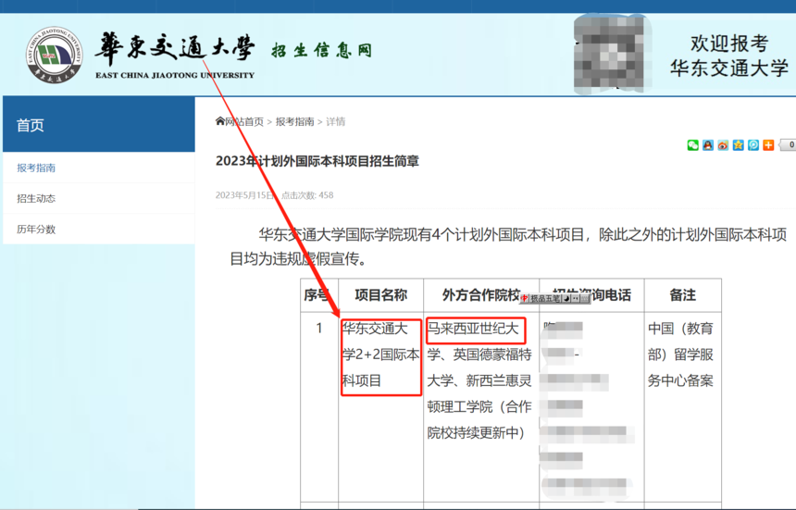796x510 pixels.
Task: Share article via the Sina Weibo icon
Action: 723,145
